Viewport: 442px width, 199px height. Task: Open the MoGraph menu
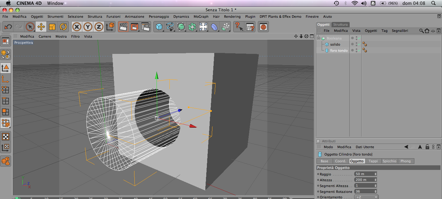201,17
